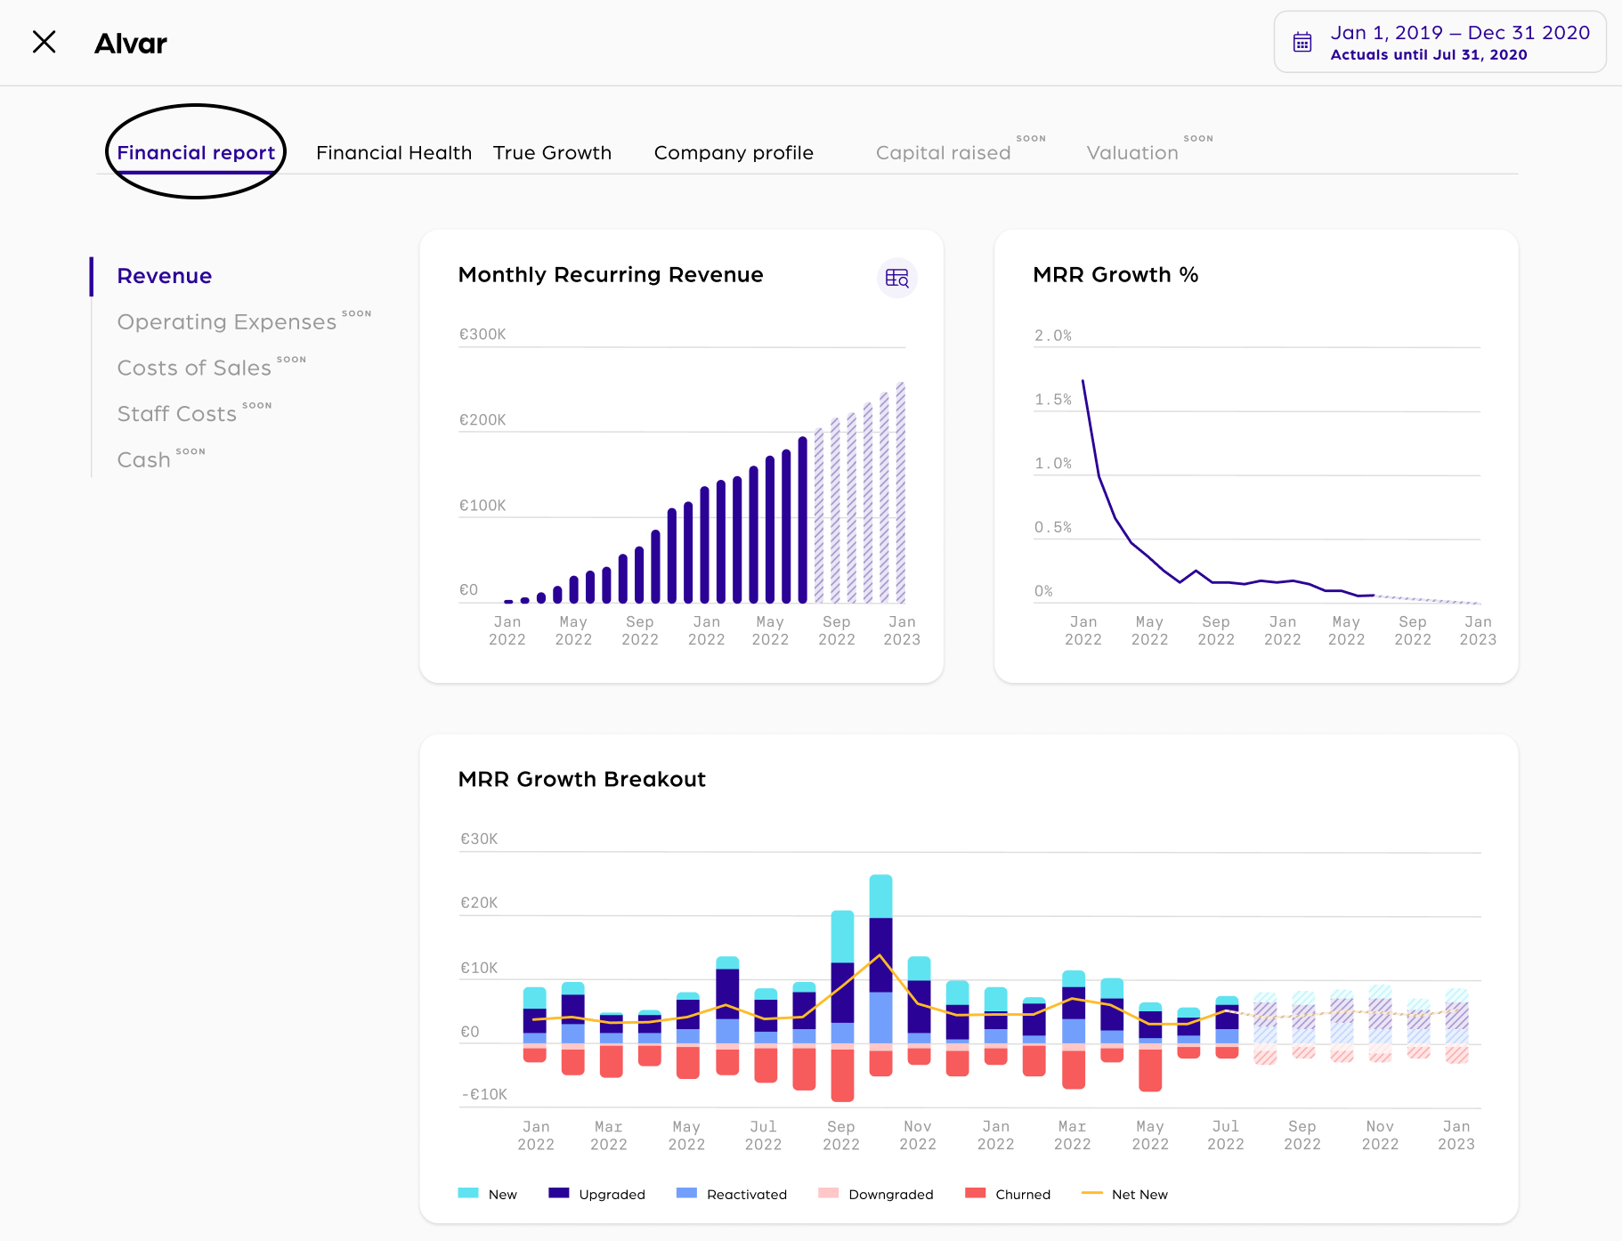Click the last forecast bar in Monthly Recurring Revenue
The width and height of the screenshot is (1622, 1241).
[x=901, y=492]
